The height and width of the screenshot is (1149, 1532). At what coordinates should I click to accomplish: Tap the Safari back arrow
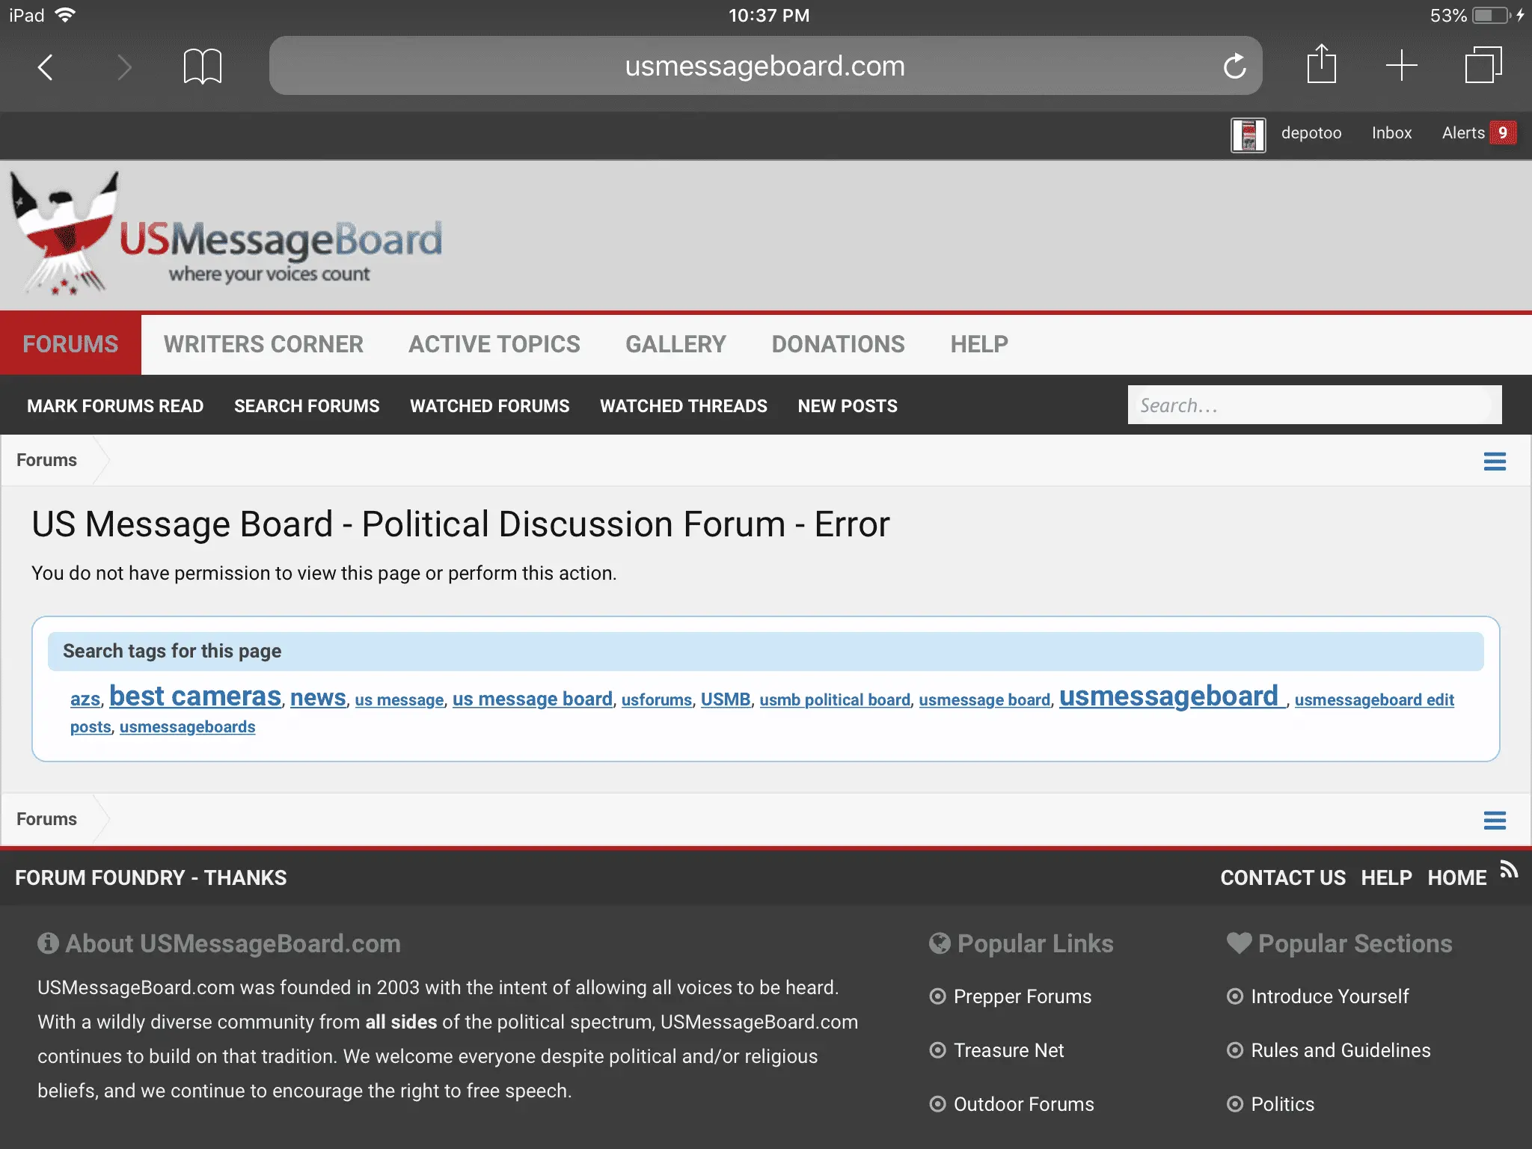coord(45,67)
